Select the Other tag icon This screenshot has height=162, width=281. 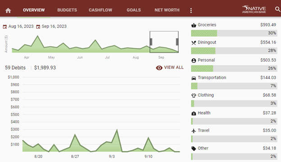194,149
